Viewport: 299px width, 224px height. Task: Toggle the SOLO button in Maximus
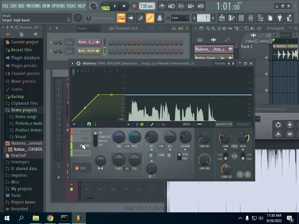coord(81,168)
